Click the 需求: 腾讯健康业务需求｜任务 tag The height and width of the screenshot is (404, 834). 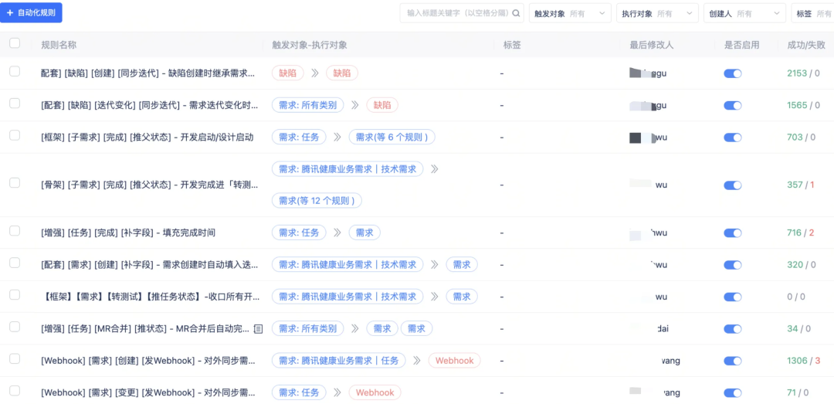click(339, 360)
